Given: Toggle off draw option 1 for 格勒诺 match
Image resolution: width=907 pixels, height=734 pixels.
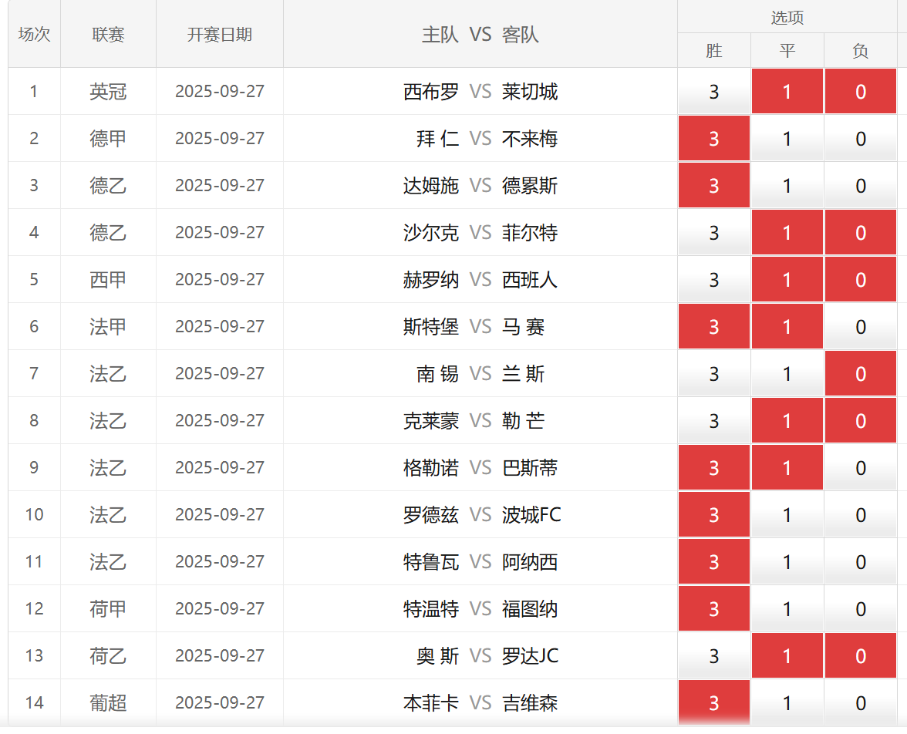Looking at the screenshot, I should (x=787, y=468).
